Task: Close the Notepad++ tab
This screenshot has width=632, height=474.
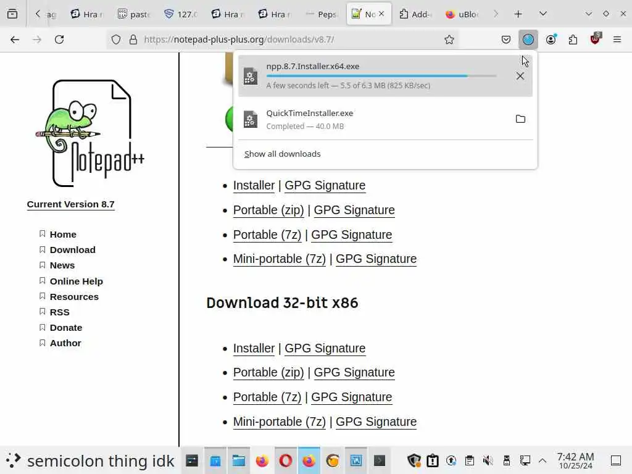Action: pyautogui.click(x=381, y=14)
